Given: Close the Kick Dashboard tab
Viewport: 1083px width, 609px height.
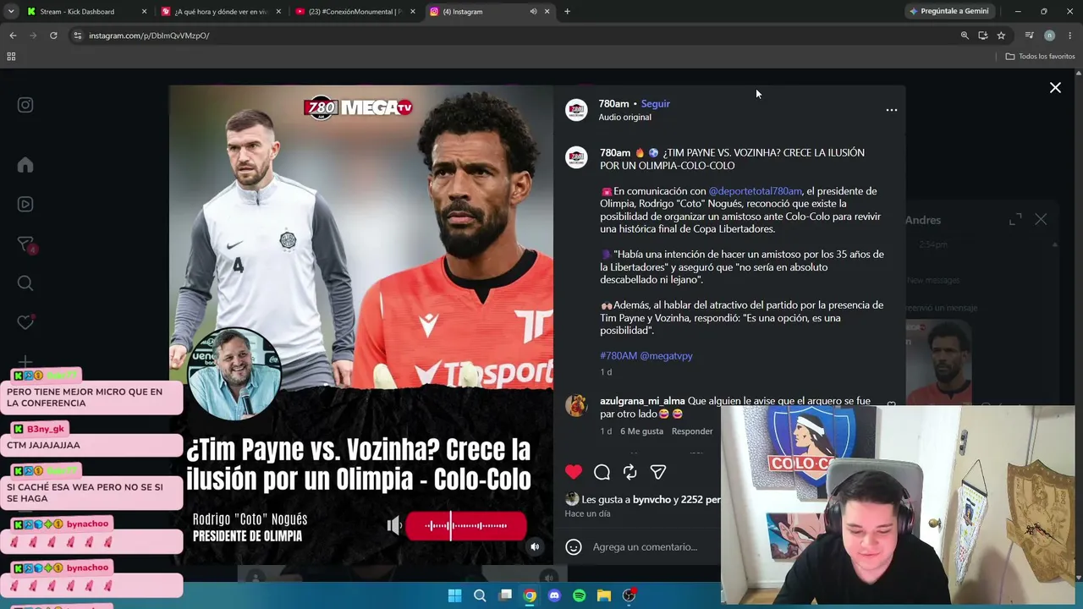Looking at the screenshot, I should point(144,12).
